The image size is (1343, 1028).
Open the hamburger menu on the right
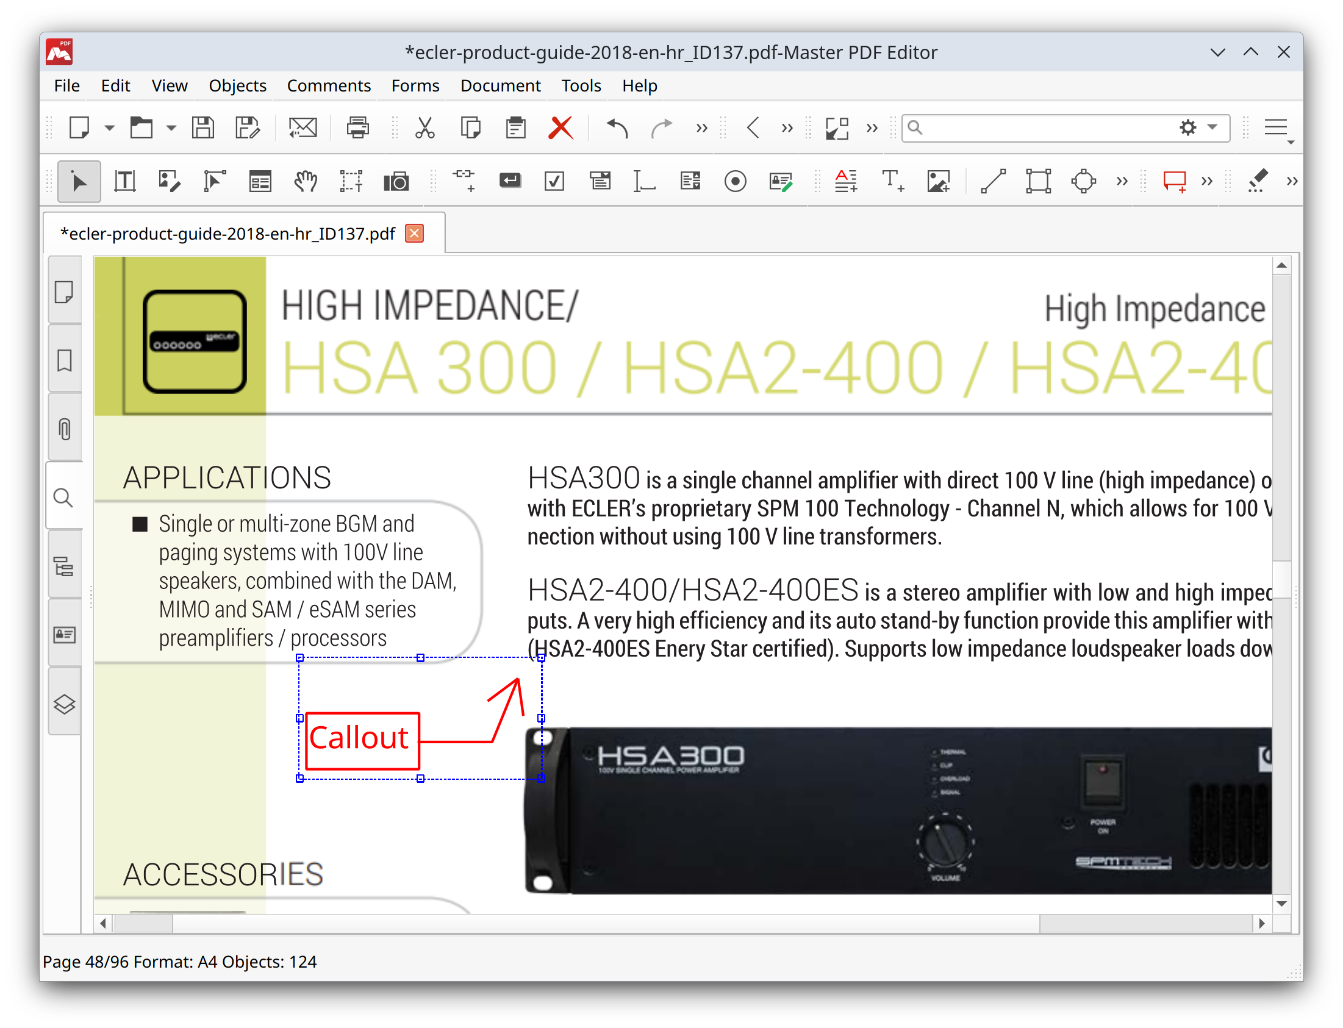point(1276,128)
